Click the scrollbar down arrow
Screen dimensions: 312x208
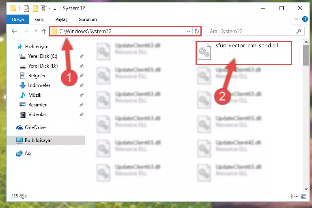point(306,189)
